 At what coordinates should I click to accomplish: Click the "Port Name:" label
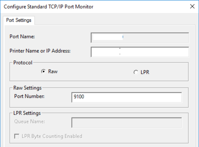[22, 37]
